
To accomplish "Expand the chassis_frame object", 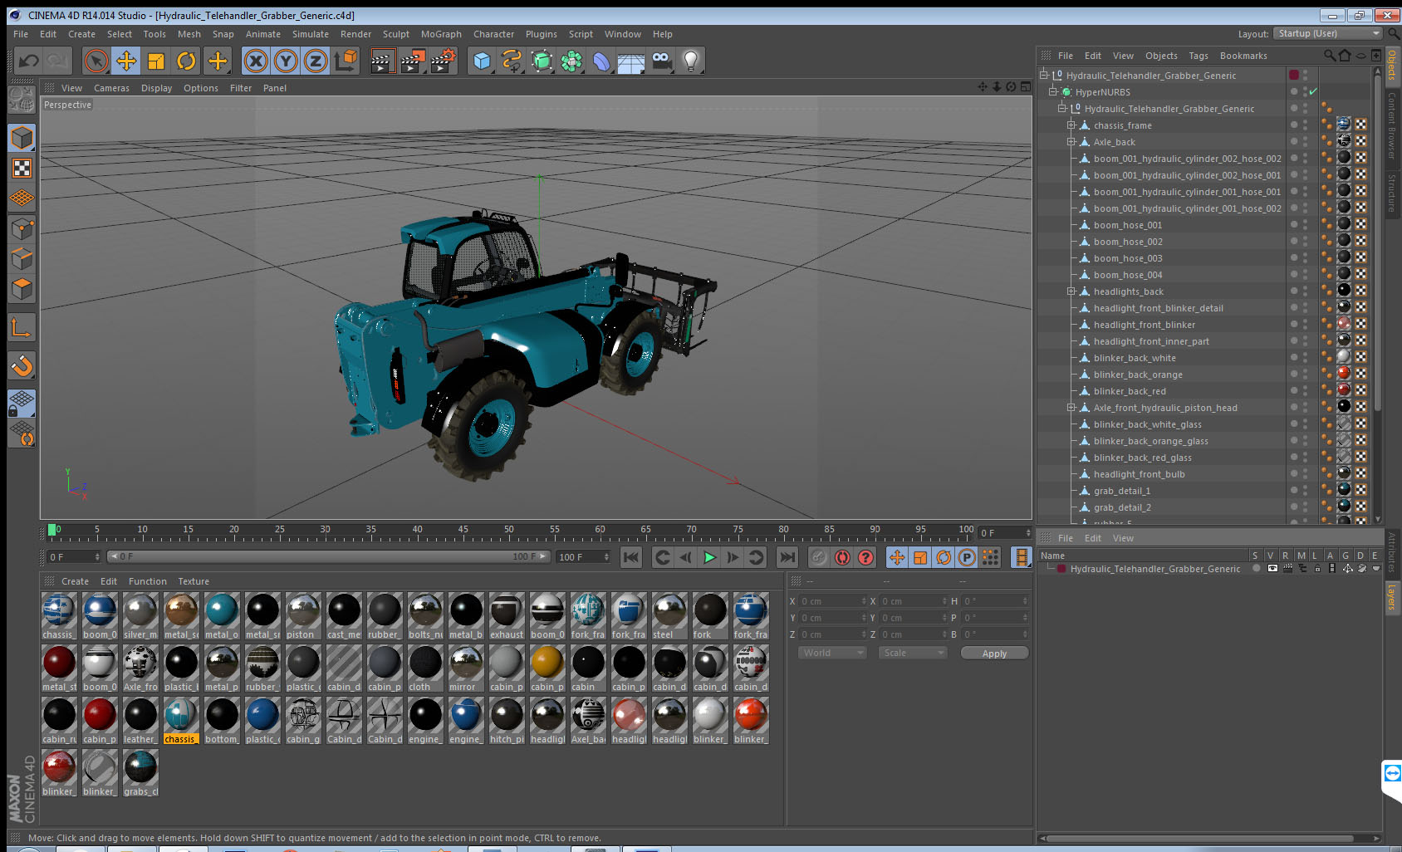I will [1071, 125].
